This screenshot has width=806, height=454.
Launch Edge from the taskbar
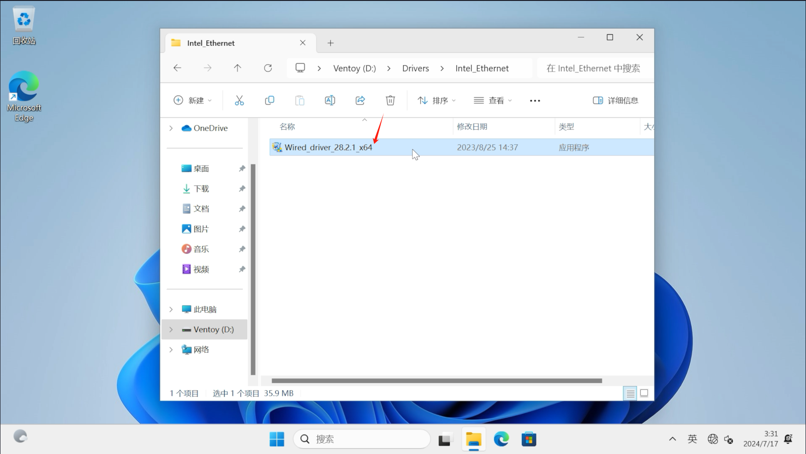(501, 439)
